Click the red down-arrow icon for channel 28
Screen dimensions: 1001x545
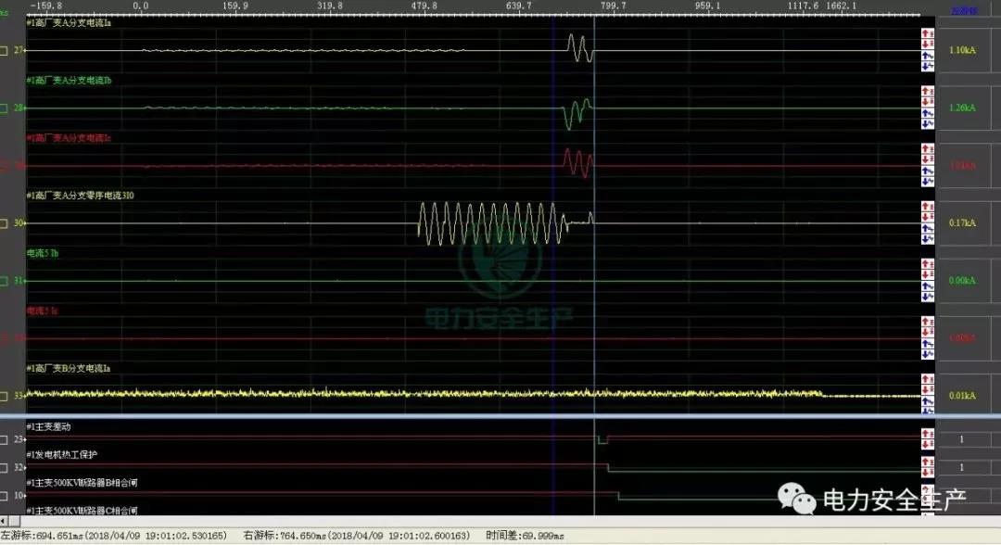927,102
